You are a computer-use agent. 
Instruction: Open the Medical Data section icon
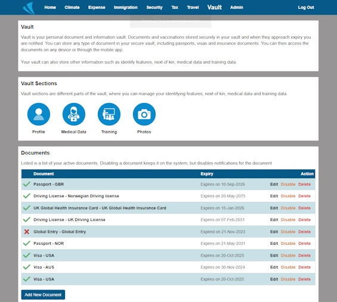click(74, 114)
